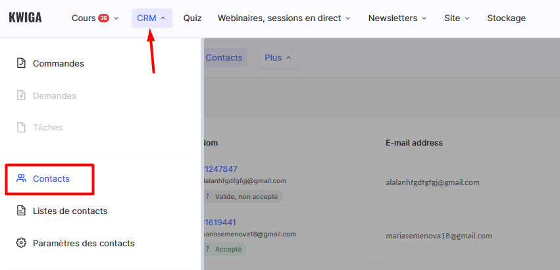Click the Paramètres des contacts gear icon
Screen dimensions: 560x270
[21, 243]
